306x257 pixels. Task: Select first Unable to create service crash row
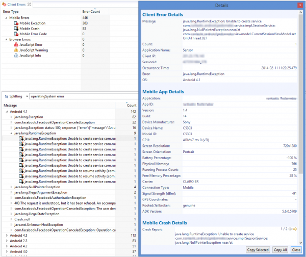70,139
